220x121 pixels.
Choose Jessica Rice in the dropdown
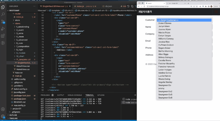pos(164,42)
